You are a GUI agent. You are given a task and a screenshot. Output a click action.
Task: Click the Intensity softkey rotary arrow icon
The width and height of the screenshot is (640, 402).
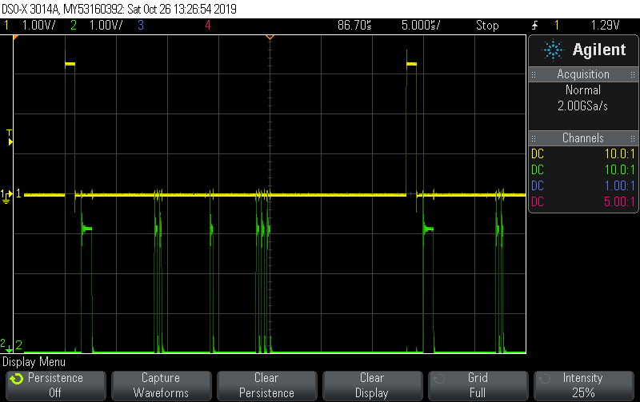tap(545, 379)
